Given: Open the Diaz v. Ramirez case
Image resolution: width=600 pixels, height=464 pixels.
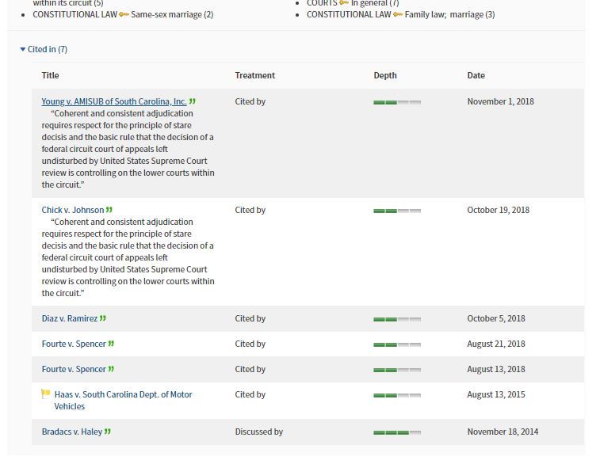Looking at the screenshot, I should 70,318.
